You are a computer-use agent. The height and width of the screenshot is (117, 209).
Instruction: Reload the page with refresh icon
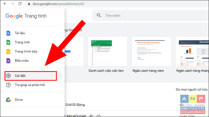point(20,4)
